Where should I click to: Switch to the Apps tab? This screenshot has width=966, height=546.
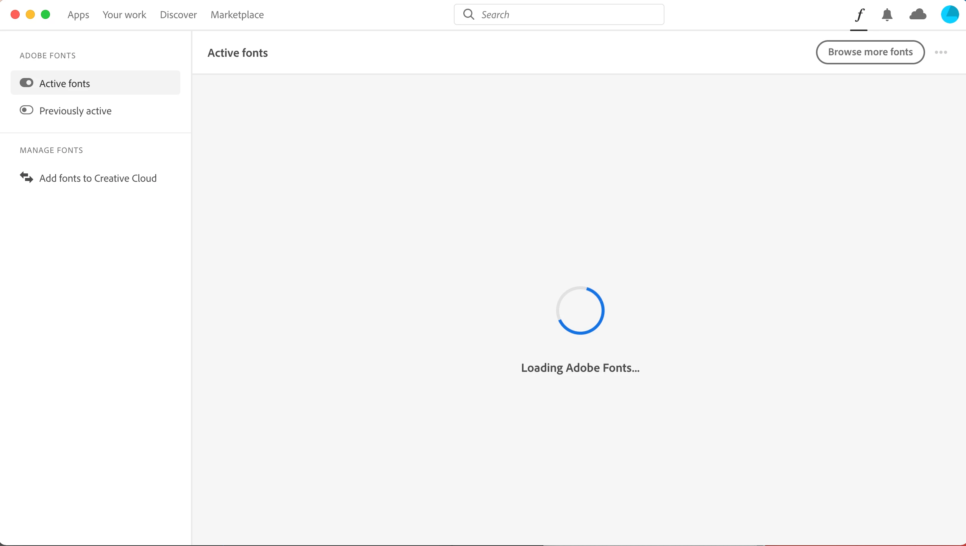78,15
